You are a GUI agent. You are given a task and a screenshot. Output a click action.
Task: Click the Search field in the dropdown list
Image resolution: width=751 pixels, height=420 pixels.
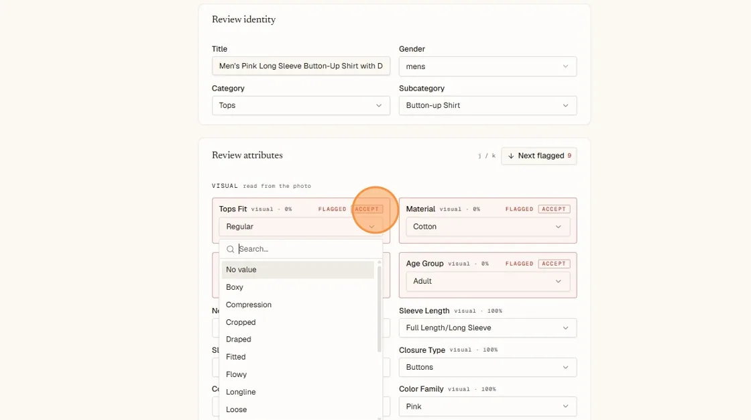click(301, 249)
